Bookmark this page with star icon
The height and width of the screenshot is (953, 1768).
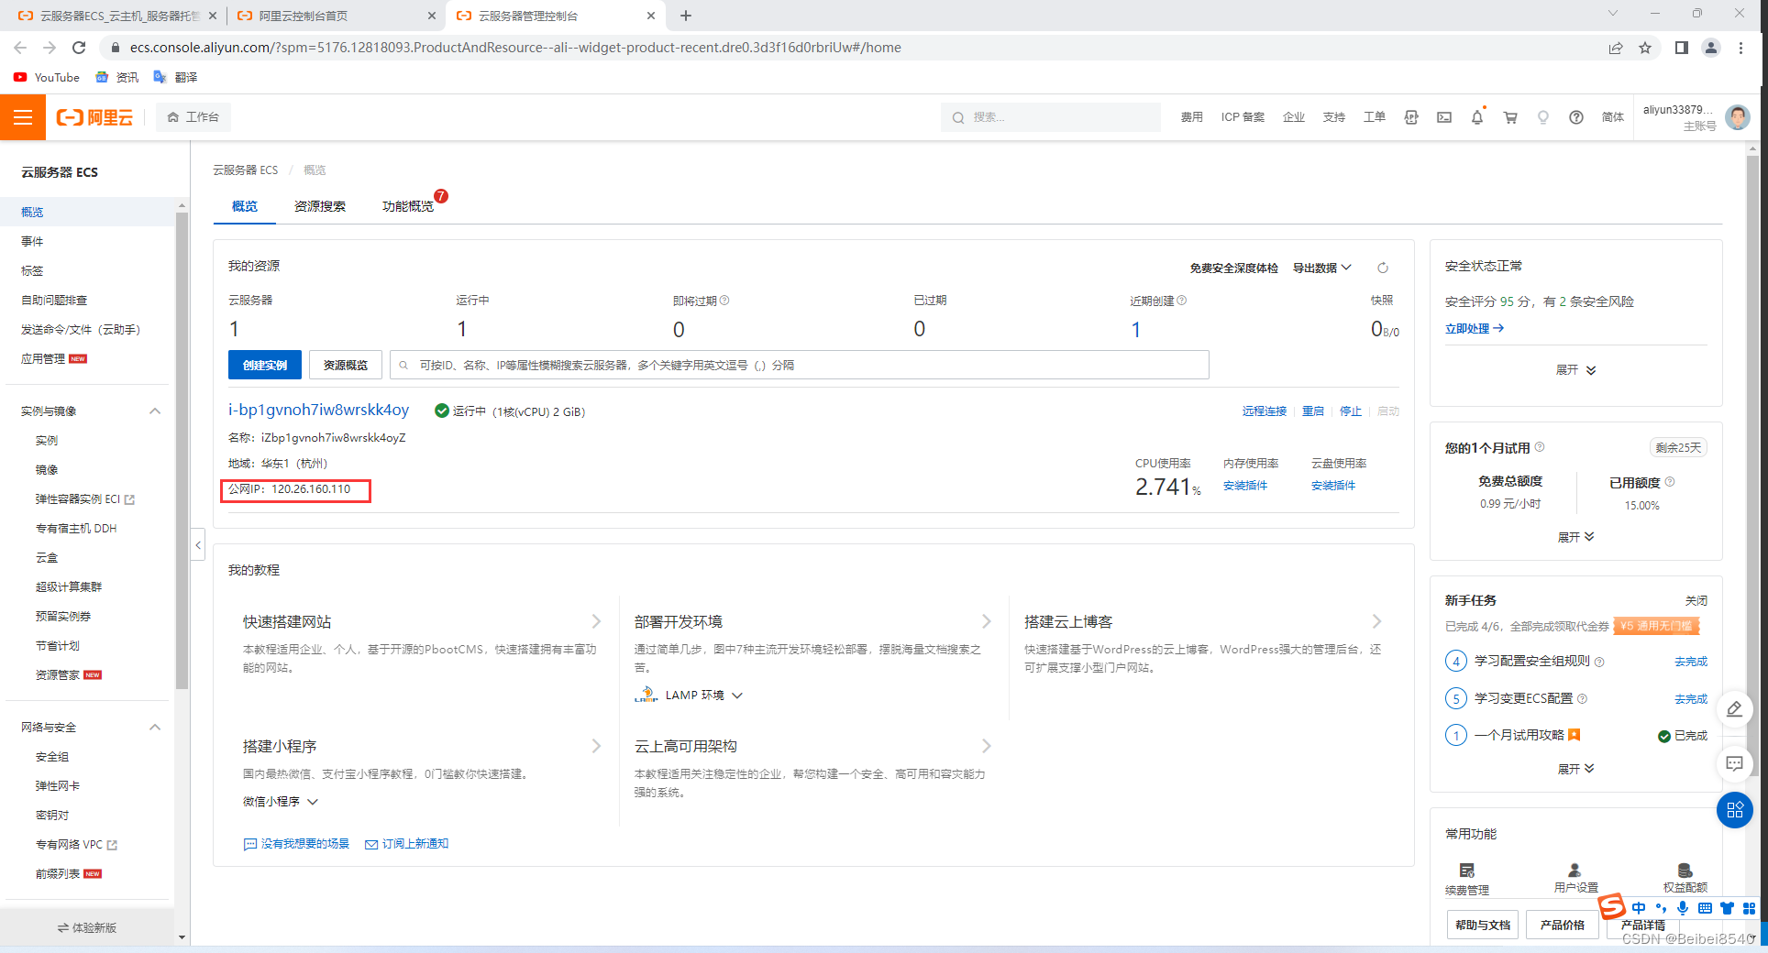[x=1645, y=48]
